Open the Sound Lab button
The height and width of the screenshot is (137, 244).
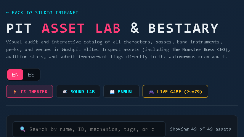click(78, 91)
